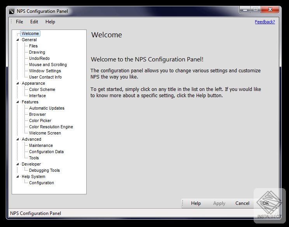Collapse the Features tree section

click(x=18, y=102)
